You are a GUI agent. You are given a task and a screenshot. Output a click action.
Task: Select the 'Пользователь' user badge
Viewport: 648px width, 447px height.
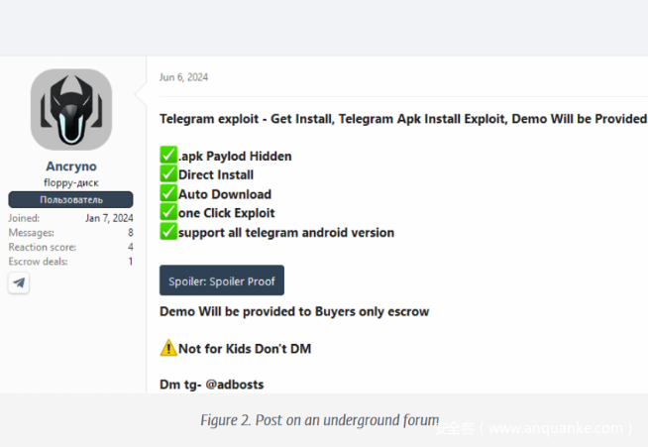click(71, 200)
